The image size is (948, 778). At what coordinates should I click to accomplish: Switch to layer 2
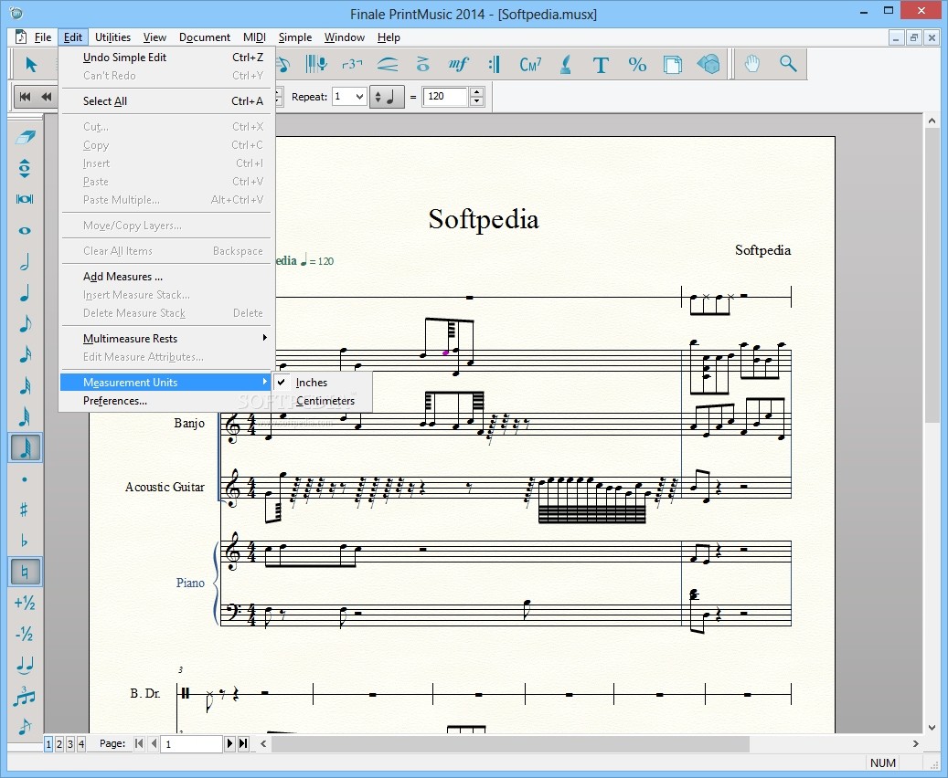(59, 744)
